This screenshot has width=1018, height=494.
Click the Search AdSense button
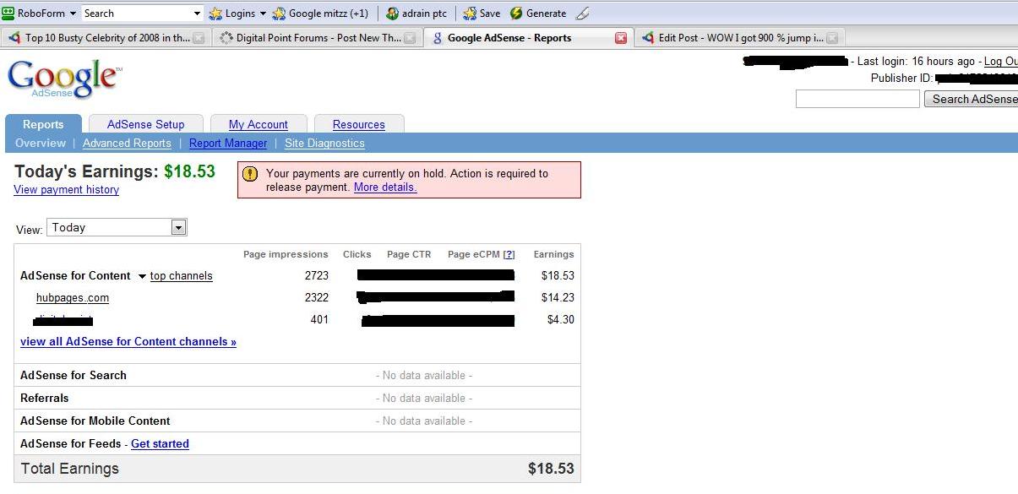coord(972,99)
